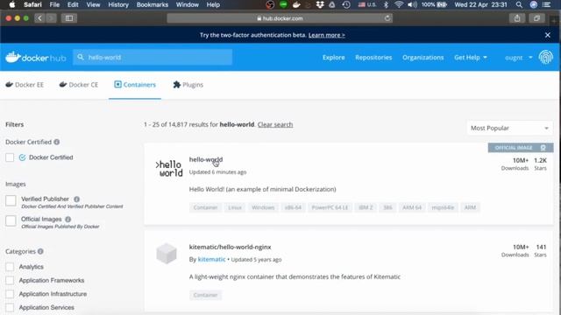Go forward with Safari forward arrow

(51, 18)
